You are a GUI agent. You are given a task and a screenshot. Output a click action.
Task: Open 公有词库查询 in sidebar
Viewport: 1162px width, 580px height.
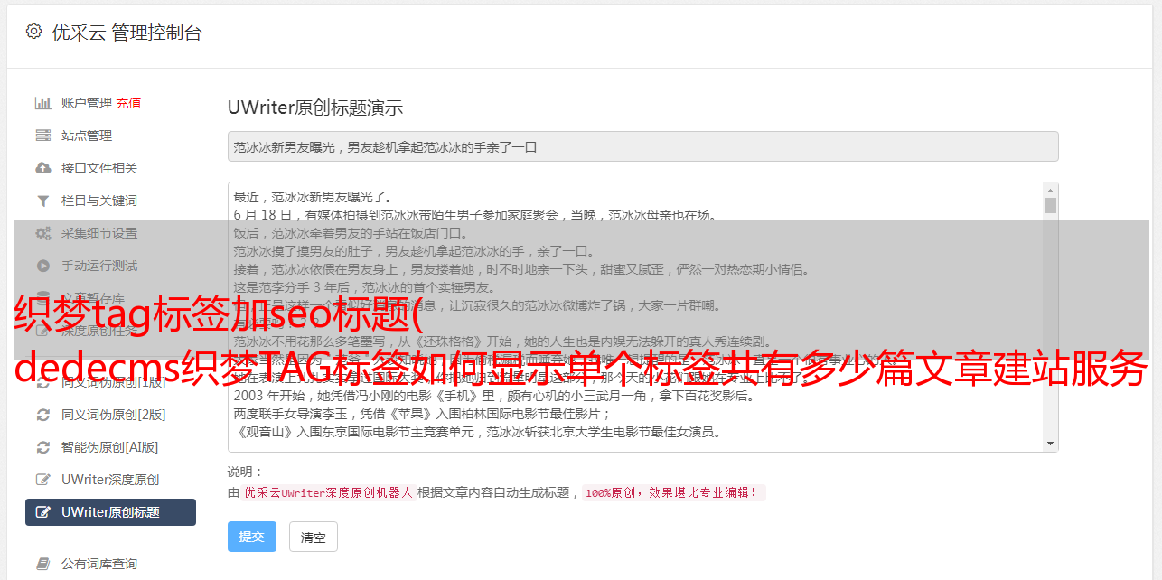click(99, 564)
